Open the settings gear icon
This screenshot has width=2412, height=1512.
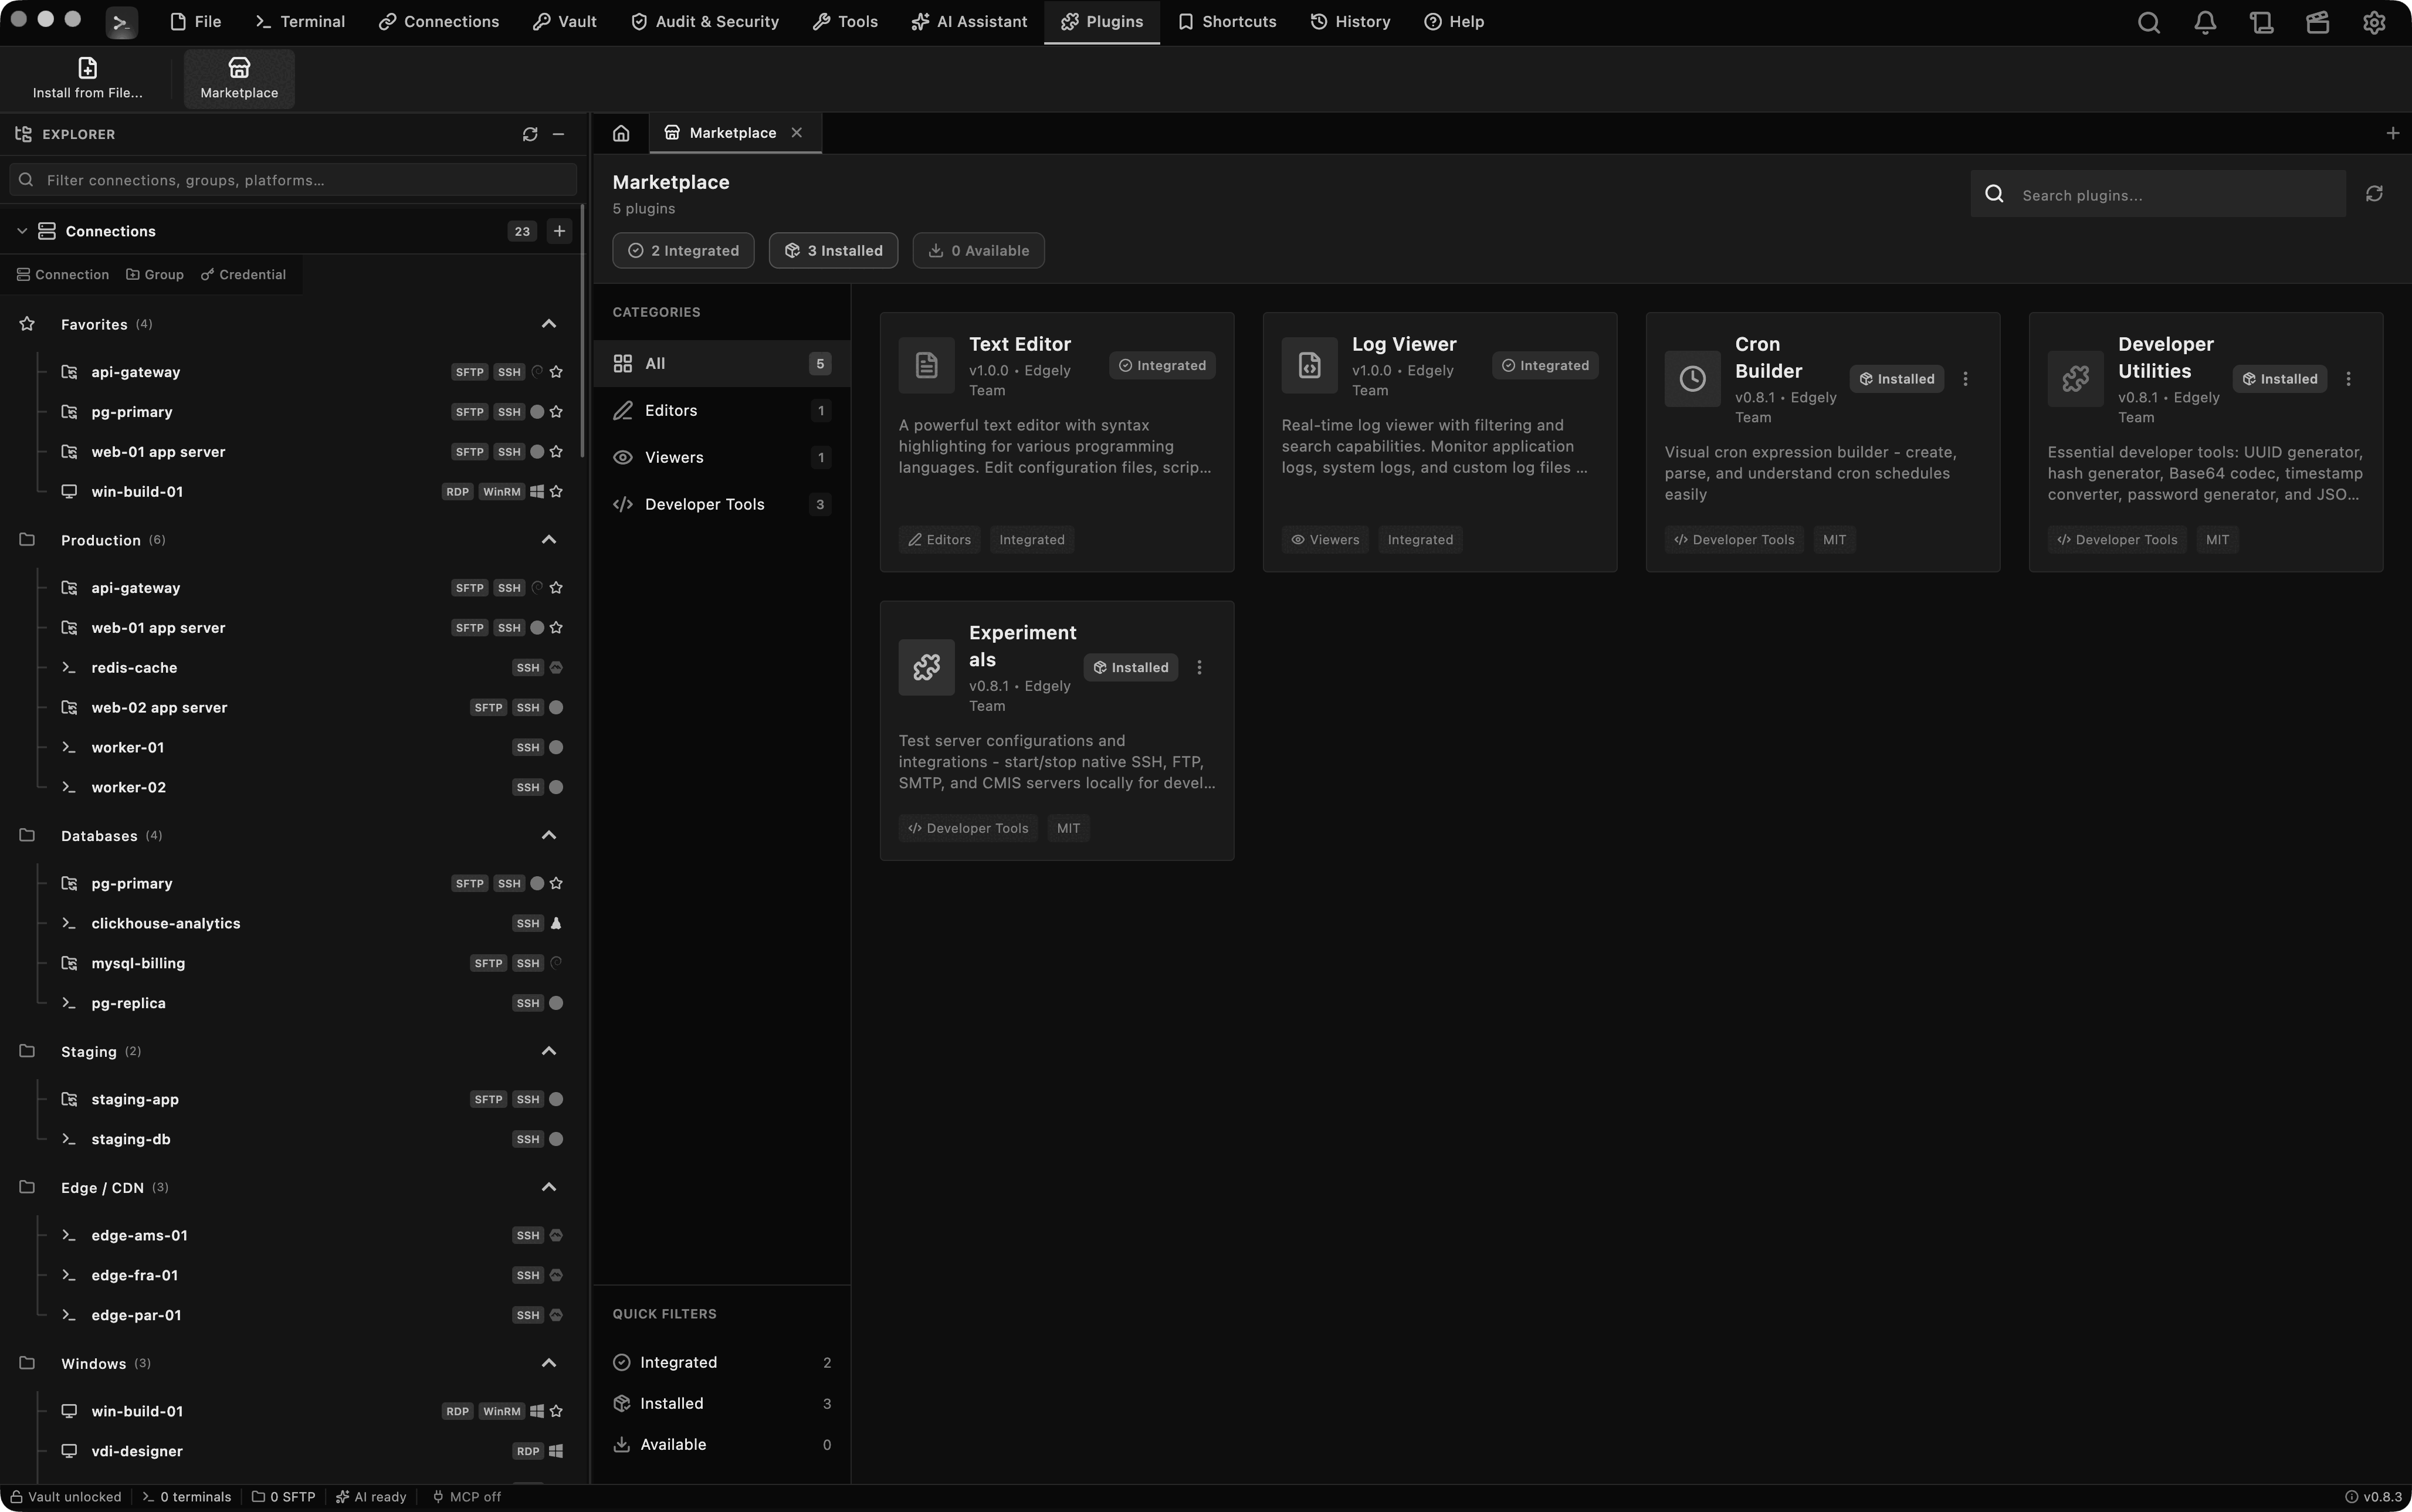tap(2374, 22)
